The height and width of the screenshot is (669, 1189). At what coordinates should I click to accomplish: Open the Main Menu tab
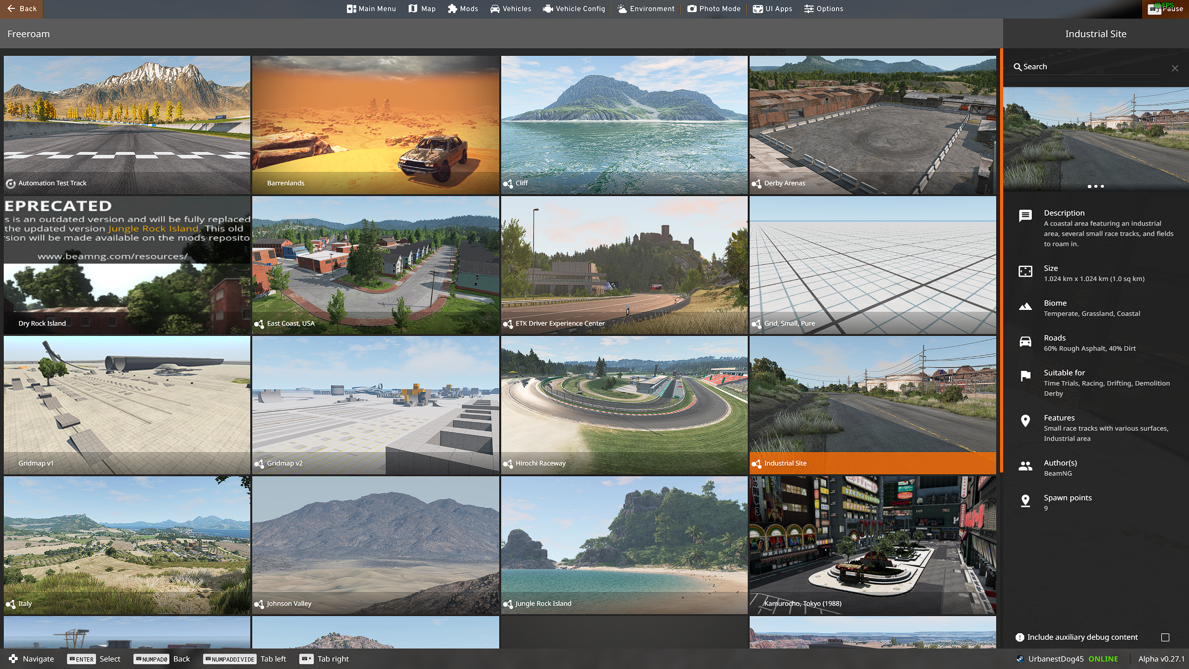coord(371,9)
